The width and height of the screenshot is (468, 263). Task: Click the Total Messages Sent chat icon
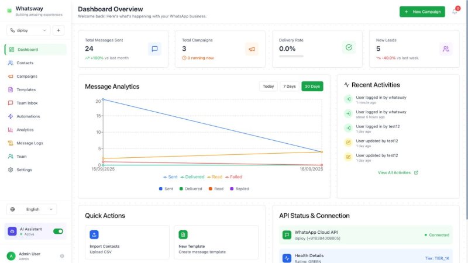(x=154, y=49)
